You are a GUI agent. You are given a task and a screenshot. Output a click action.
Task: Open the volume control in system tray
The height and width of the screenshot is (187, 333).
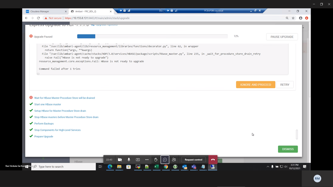pyautogui.click(x=286, y=167)
